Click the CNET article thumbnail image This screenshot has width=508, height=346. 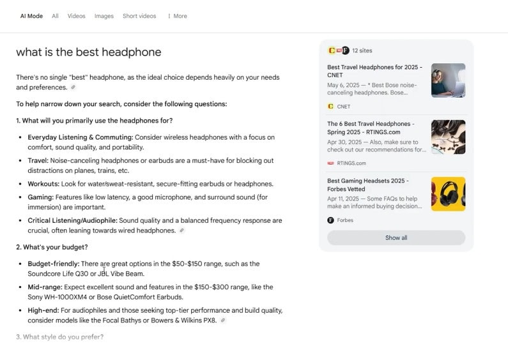click(448, 80)
